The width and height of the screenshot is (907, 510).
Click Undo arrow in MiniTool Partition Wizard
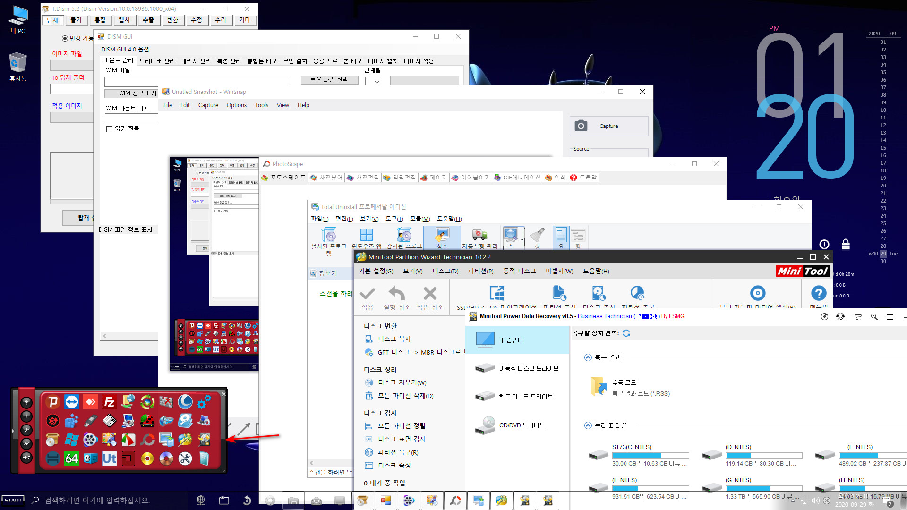[x=397, y=298]
